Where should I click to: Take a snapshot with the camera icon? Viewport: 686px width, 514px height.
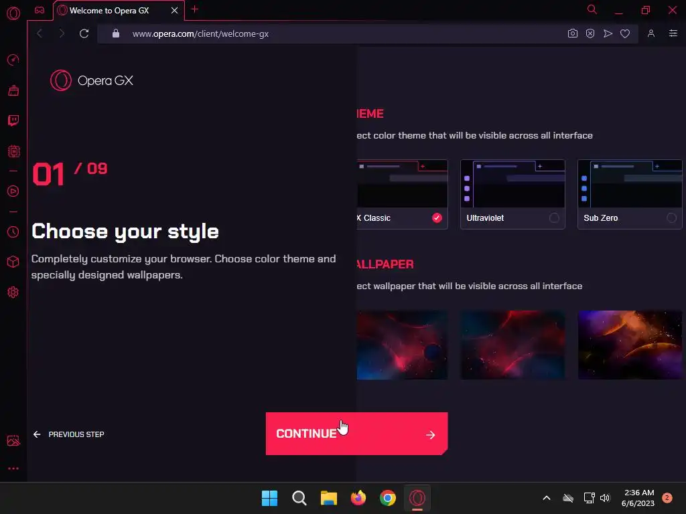coord(572,33)
